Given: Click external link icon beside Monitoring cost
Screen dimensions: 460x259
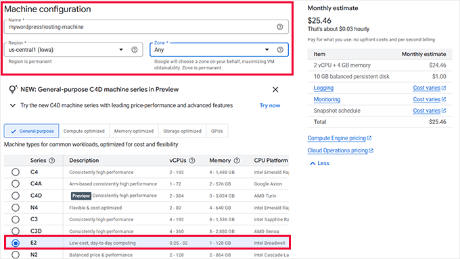Looking at the screenshot, I should tap(444, 99).
